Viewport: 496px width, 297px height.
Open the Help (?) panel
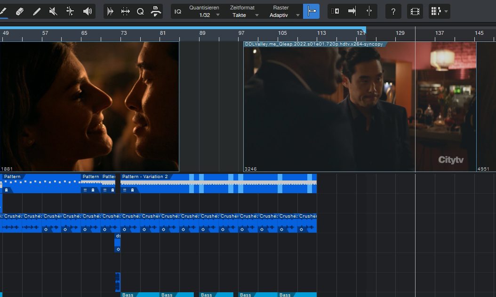[393, 11]
